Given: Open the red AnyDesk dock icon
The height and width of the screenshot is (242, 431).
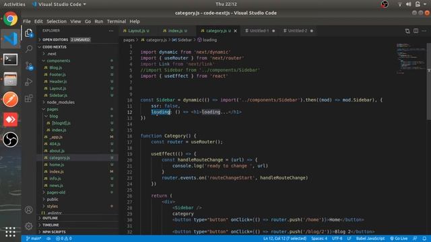Looking at the screenshot, I should pos(11,120).
